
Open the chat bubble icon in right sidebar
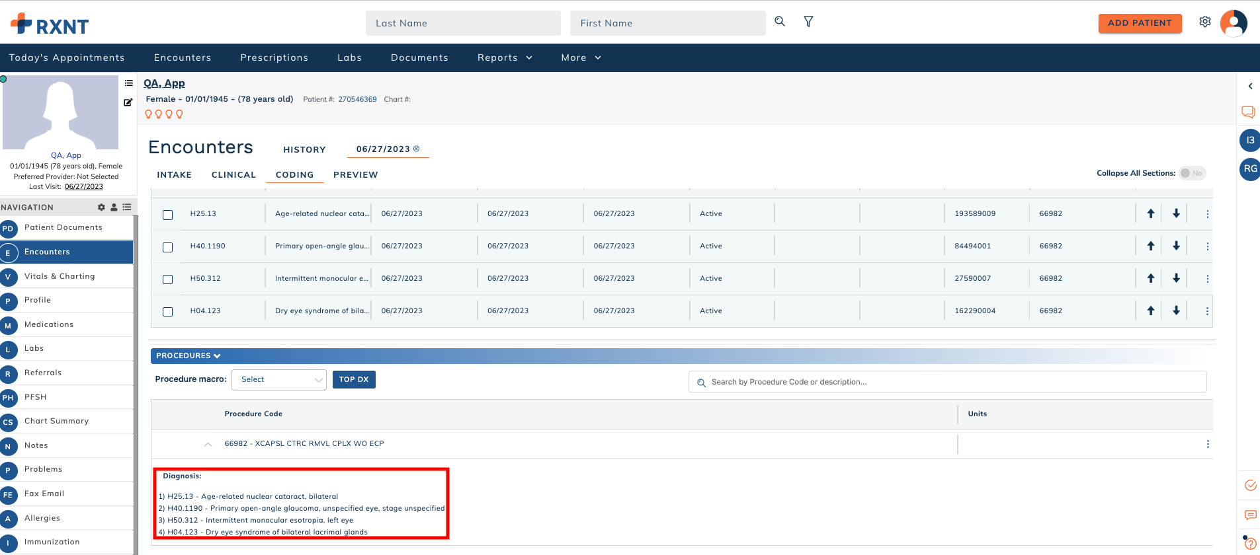tap(1248, 112)
